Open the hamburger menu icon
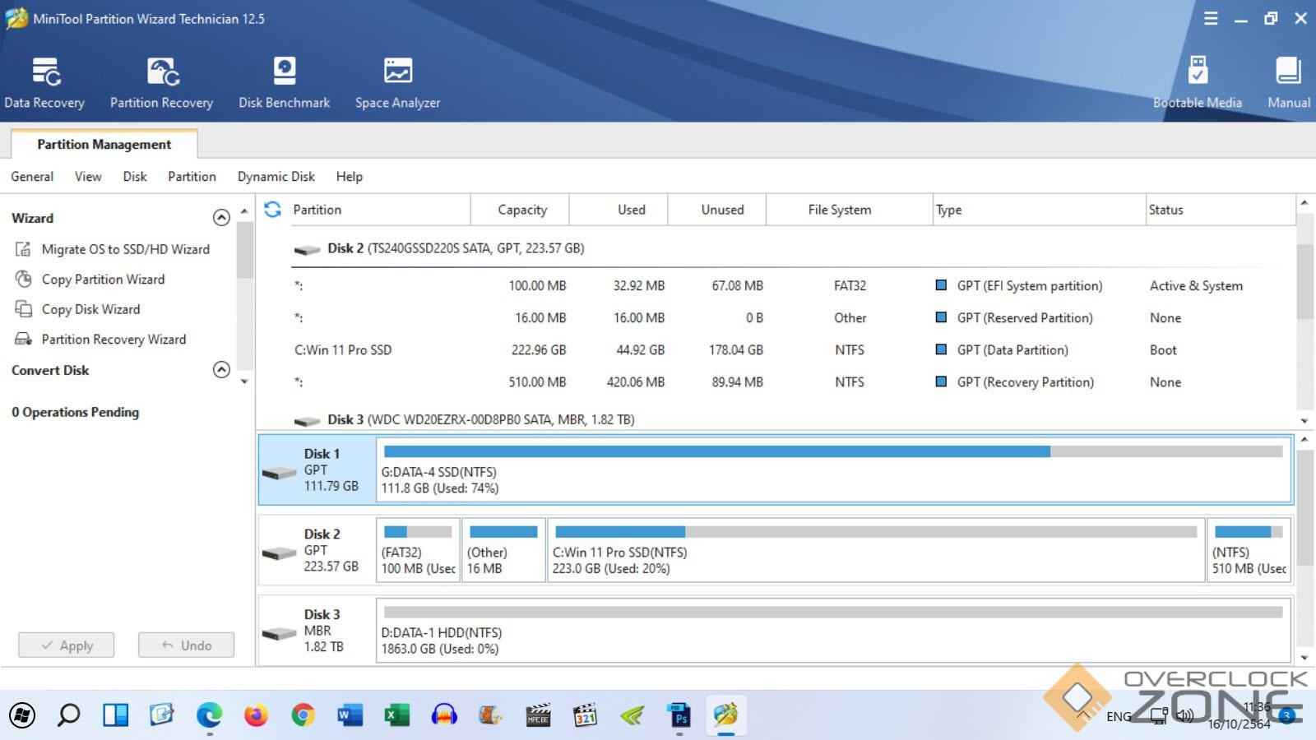 click(1211, 18)
